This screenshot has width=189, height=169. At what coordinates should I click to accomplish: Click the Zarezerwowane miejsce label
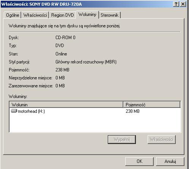click(31, 86)
